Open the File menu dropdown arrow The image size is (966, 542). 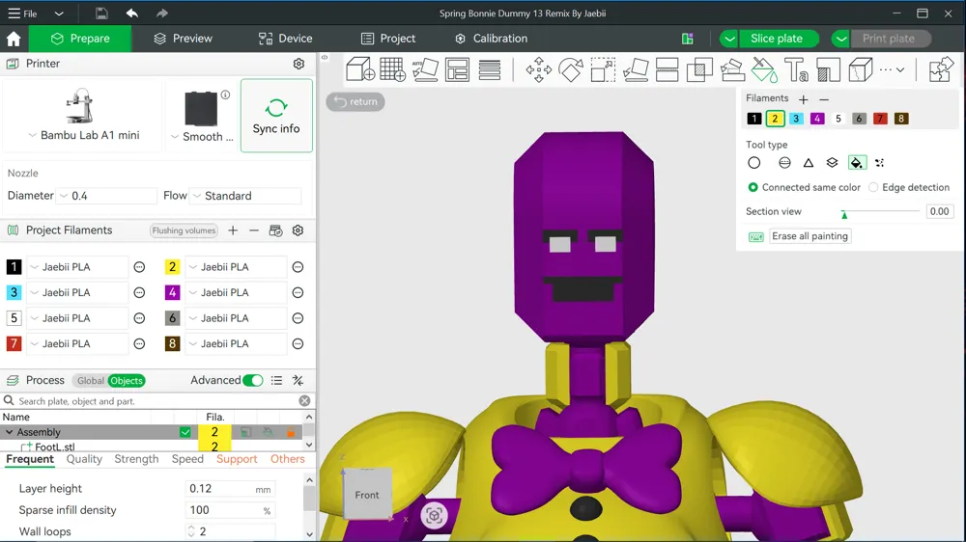(x=59, y=13)
